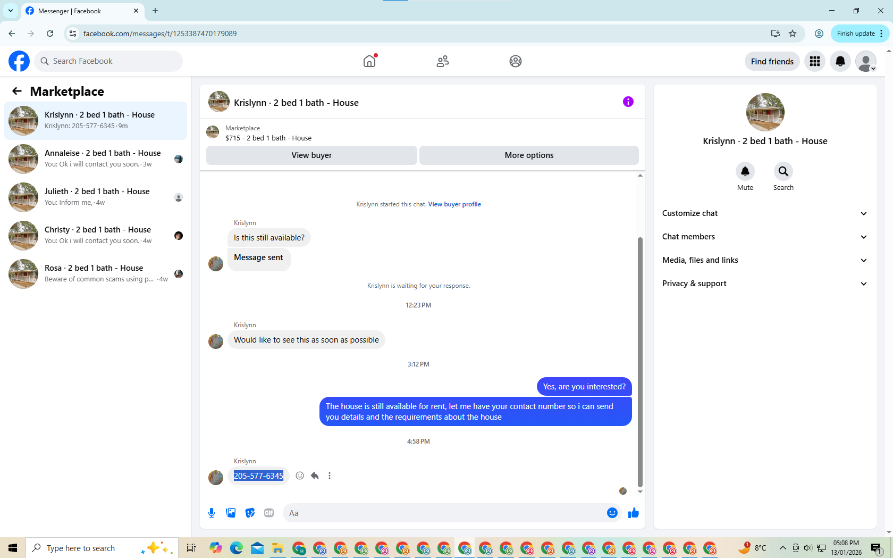Open emoji picker in message box

point(612,513)
